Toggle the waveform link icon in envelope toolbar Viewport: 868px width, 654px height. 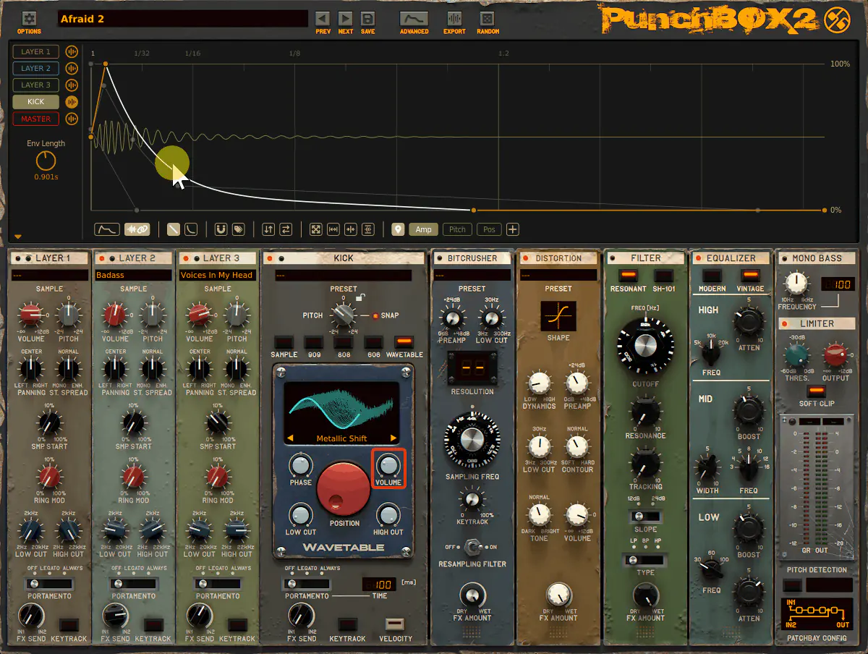tap(137, 229)
